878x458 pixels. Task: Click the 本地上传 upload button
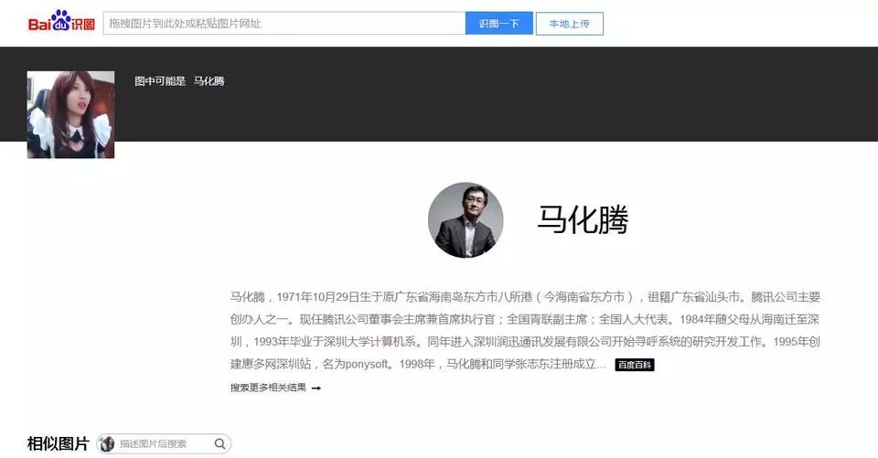570,24
